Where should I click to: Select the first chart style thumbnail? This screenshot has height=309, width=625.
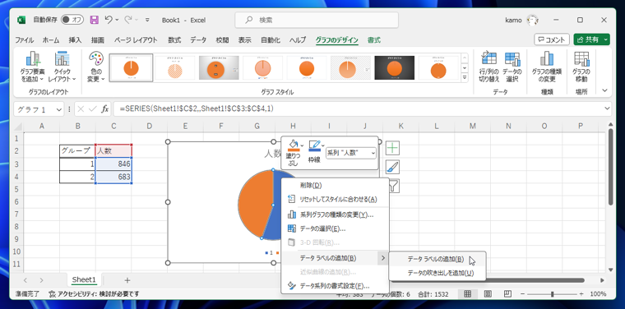point(131,67)
